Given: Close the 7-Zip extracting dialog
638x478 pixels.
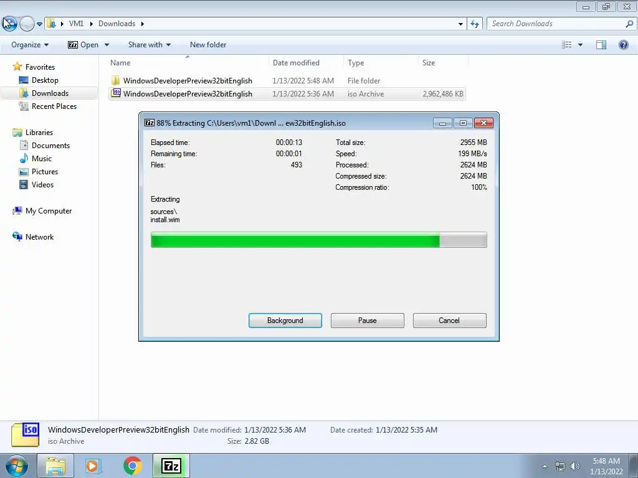Looking at the screenshot, I should (x=483, y=123).
